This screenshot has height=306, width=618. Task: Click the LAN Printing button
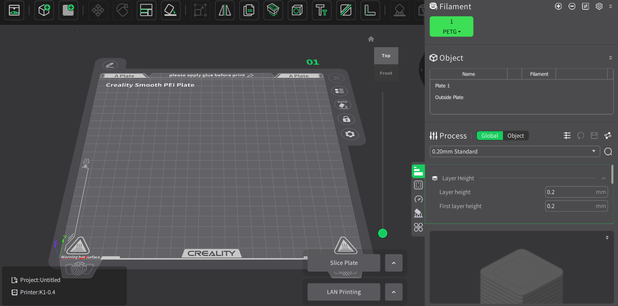pos(344,292)
